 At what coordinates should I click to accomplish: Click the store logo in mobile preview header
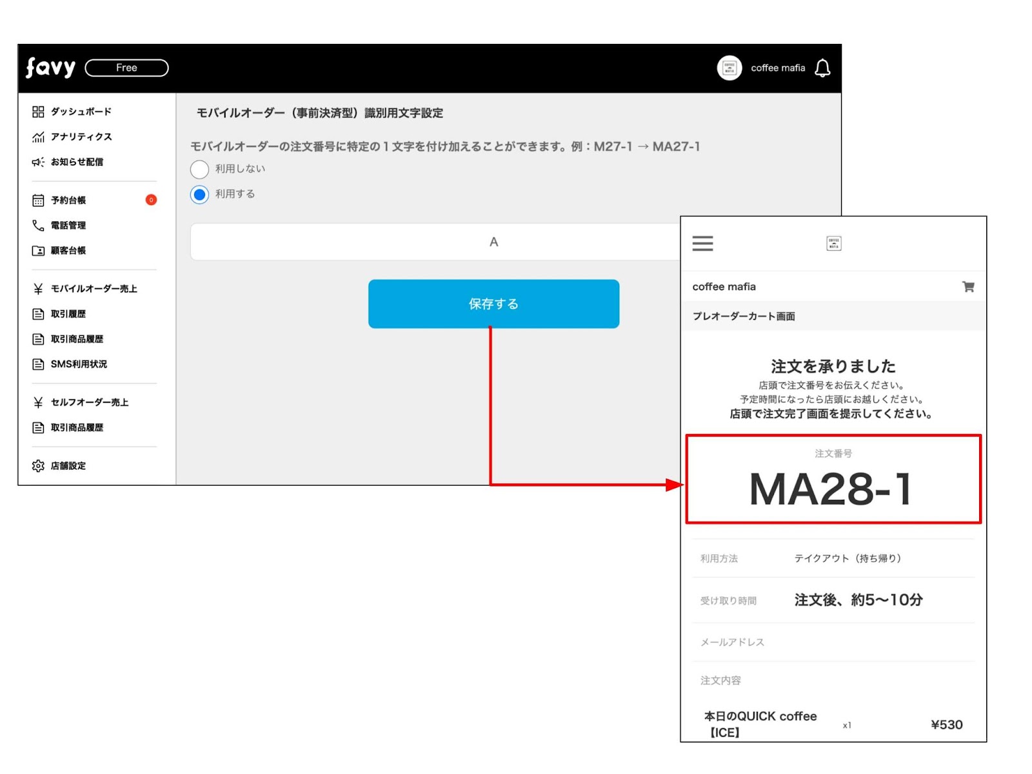click(833, 243)
